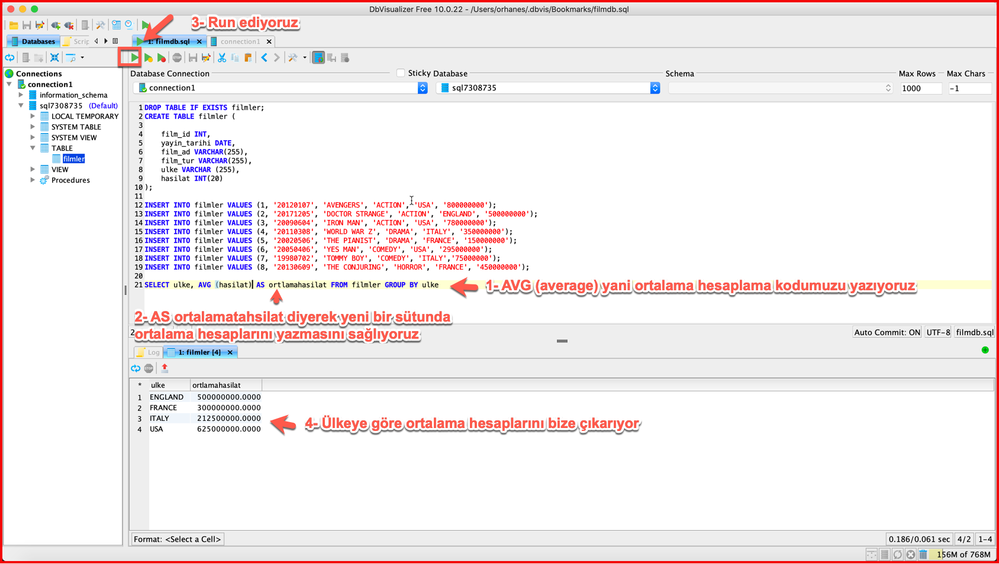This screenshot has height=564, width=999.
Task: Click the save-as icon with pencil in editor toolbar
Action: click(206, 57)
